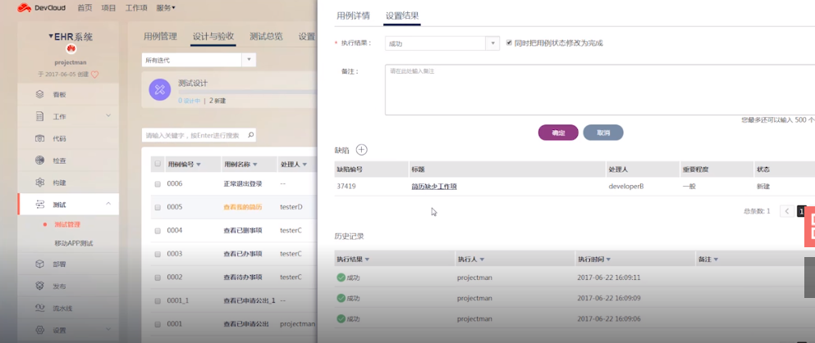Add a defect with the plus icon

[x=361, y=150]
